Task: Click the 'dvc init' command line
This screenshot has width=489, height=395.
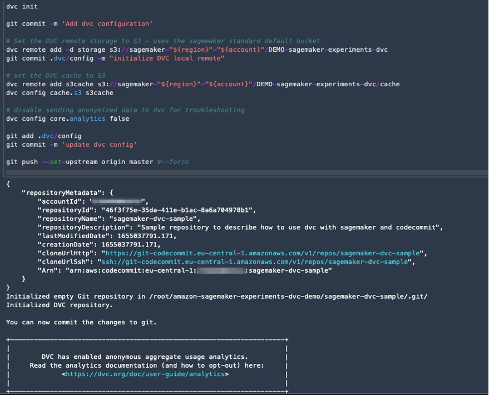Action: tap(22, 7)
